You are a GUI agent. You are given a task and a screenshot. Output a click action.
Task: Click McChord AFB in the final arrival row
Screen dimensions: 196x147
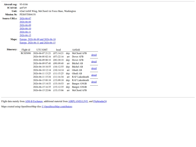coord(79,90)
